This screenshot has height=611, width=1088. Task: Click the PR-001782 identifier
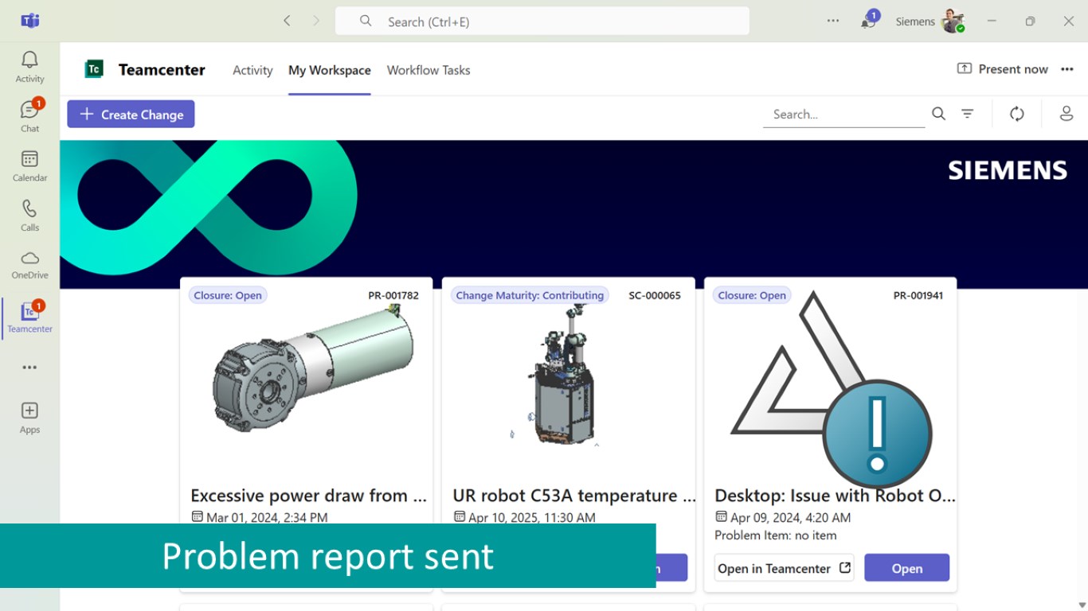click(393, 295)
